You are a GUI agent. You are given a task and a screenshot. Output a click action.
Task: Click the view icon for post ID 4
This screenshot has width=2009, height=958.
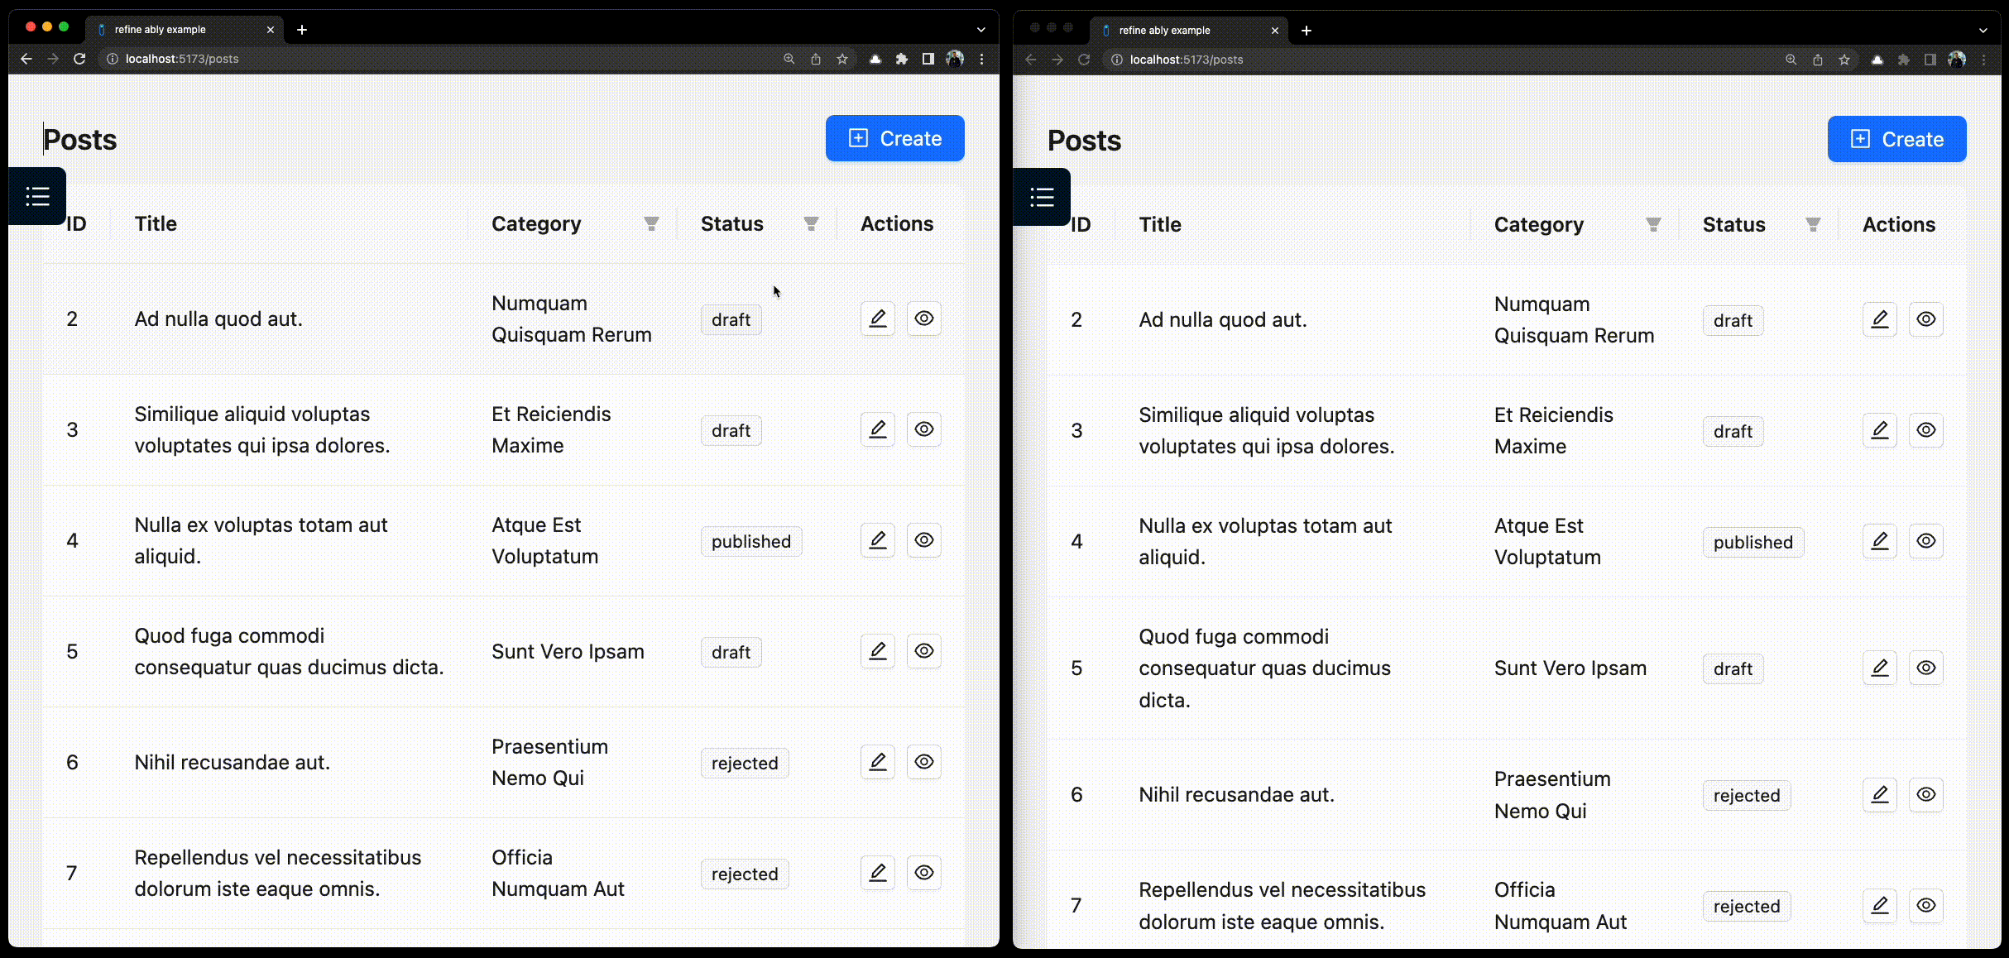(x=923, y=539)
